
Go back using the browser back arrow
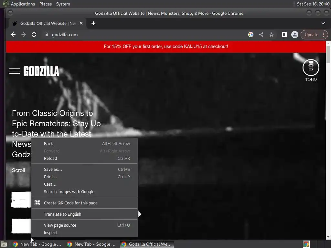coord(13,35)
